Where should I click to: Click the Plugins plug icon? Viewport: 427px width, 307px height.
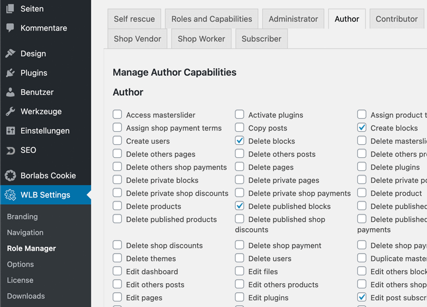pos(10,73)
